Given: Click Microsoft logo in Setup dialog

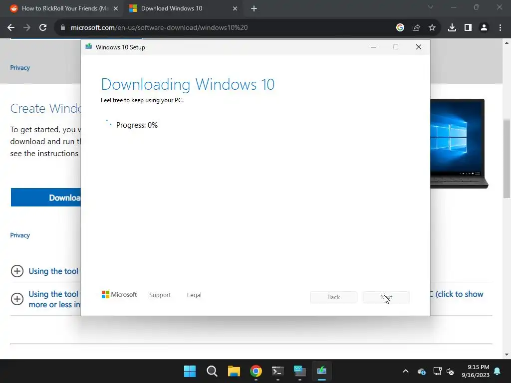Looking at the screenshot, I should click(119, 295).
